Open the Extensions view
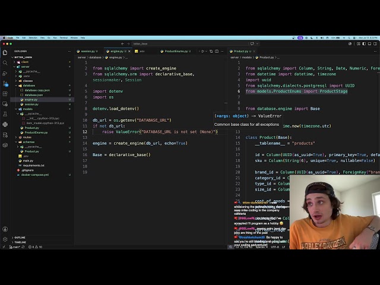Viewport: 380px width, 285px height. click(x=5, y=94)
